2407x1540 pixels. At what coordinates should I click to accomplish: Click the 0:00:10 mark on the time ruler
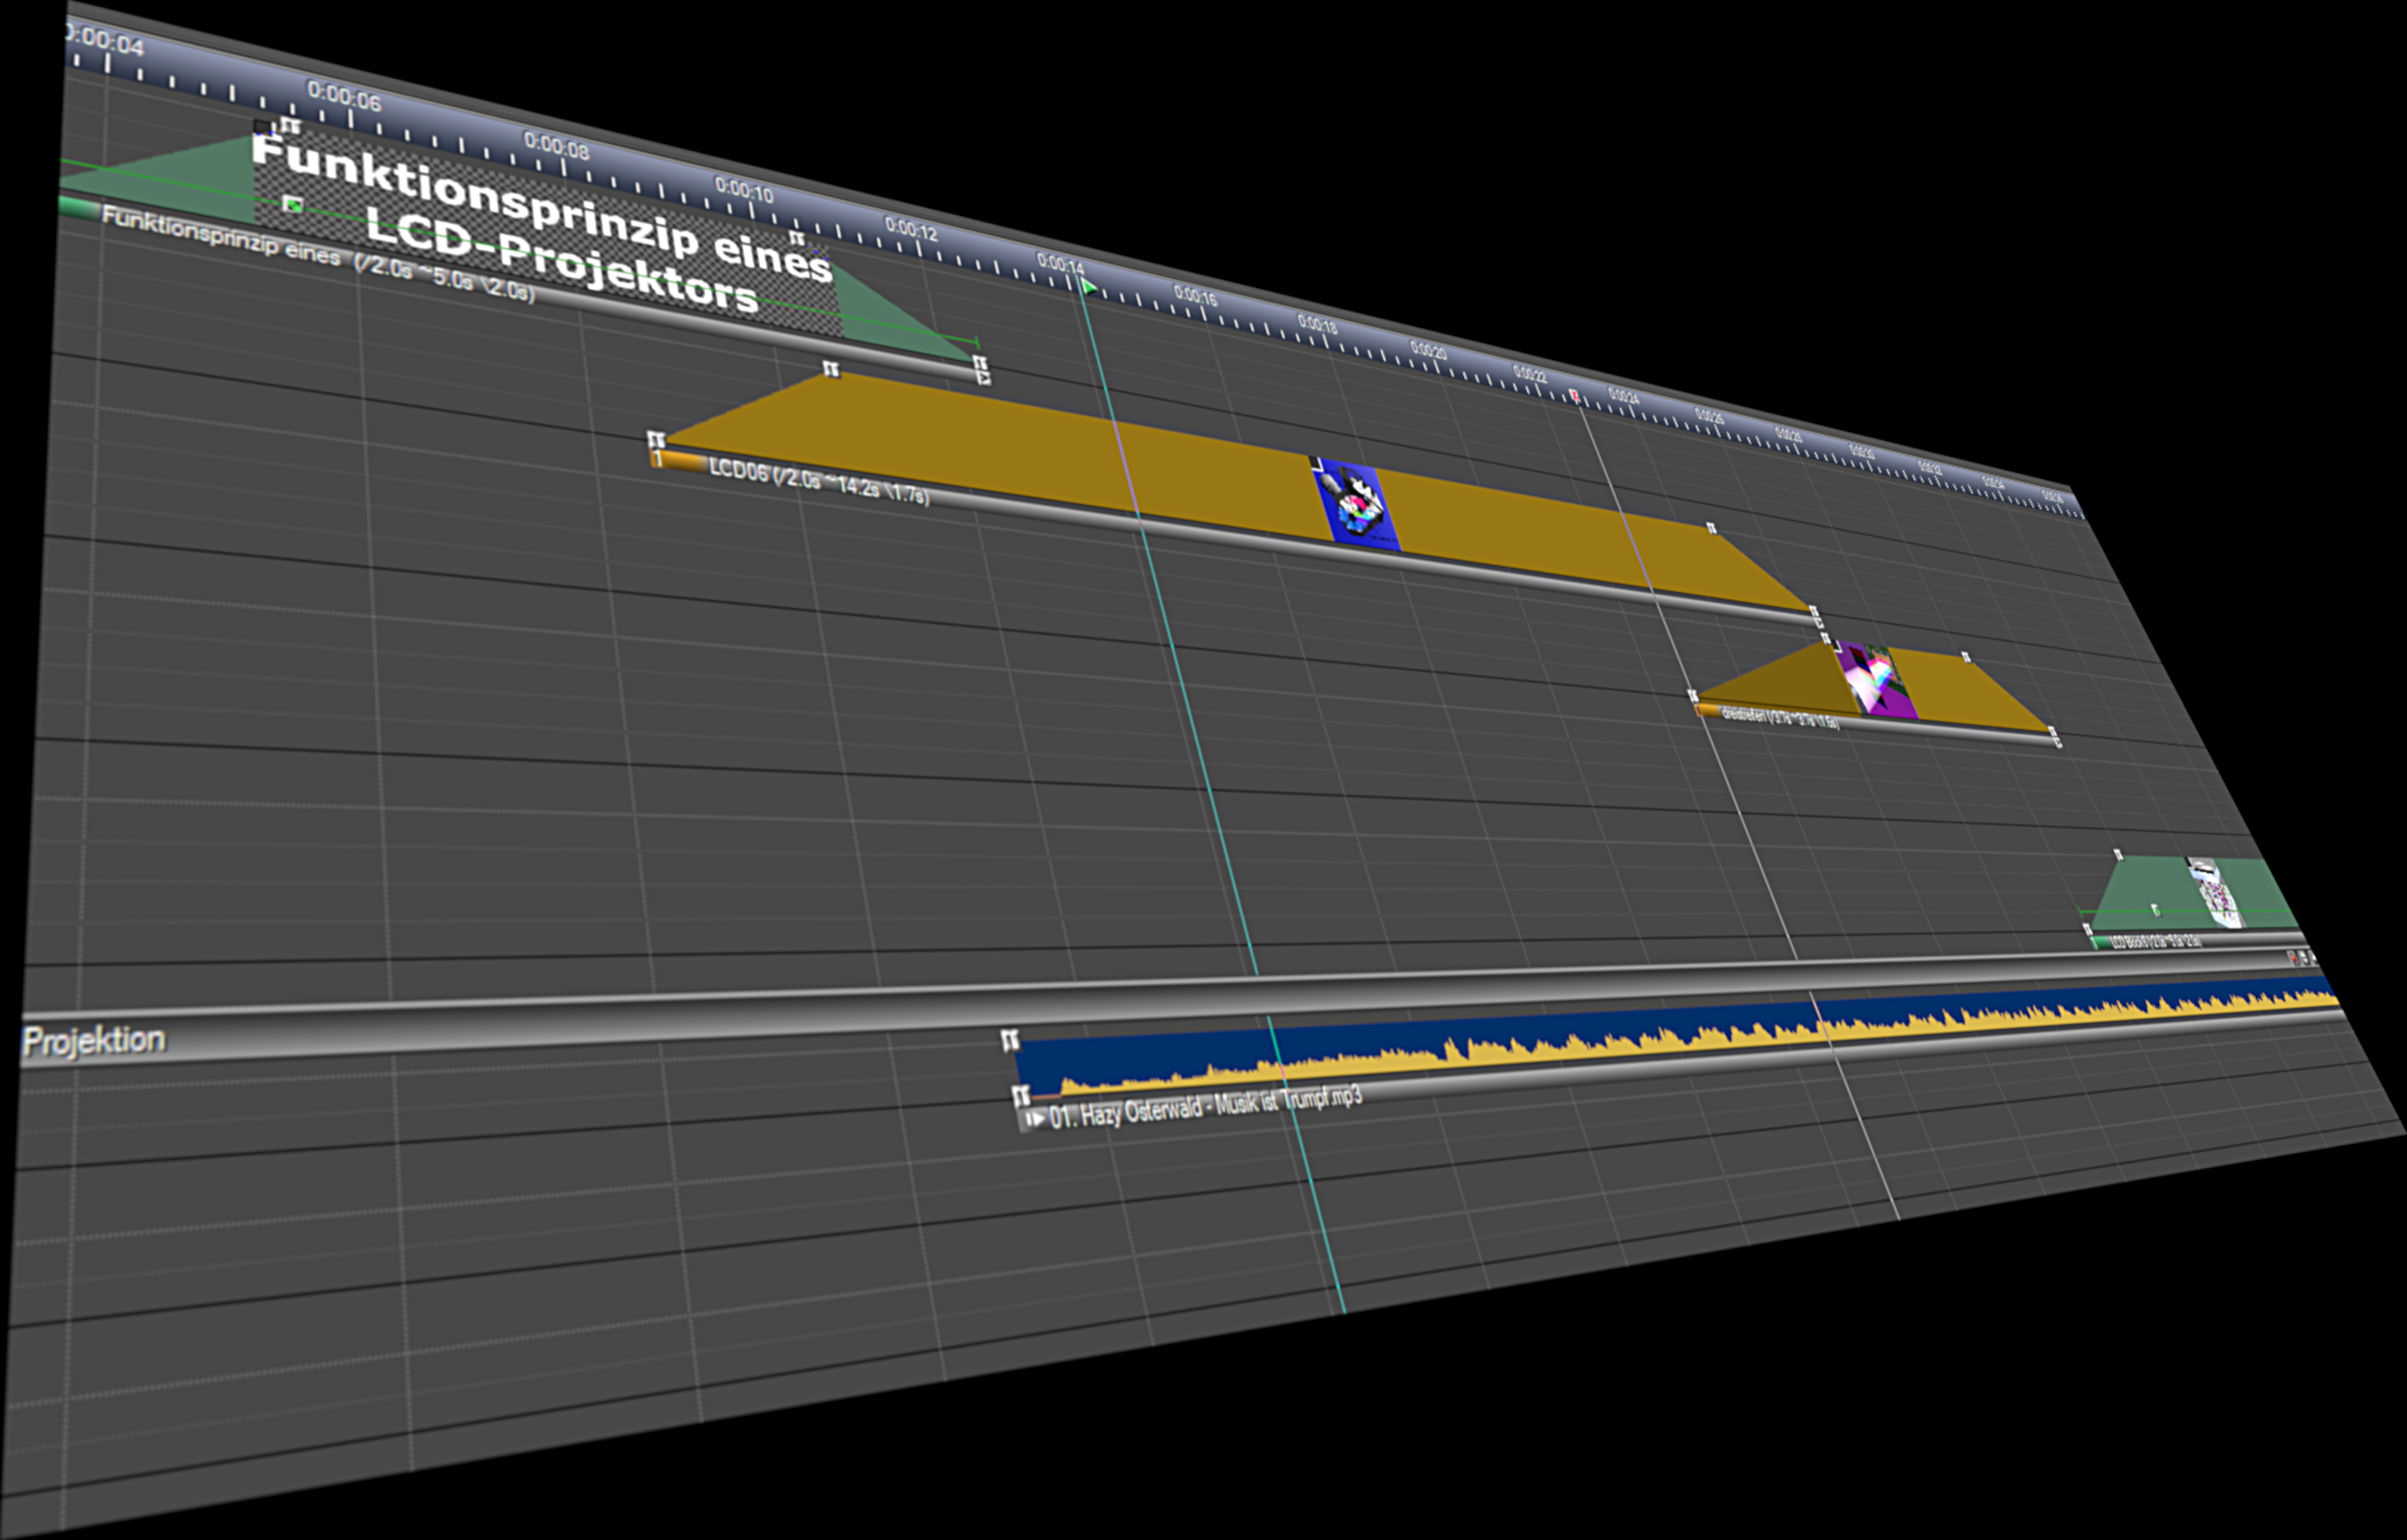coord(744,190)
